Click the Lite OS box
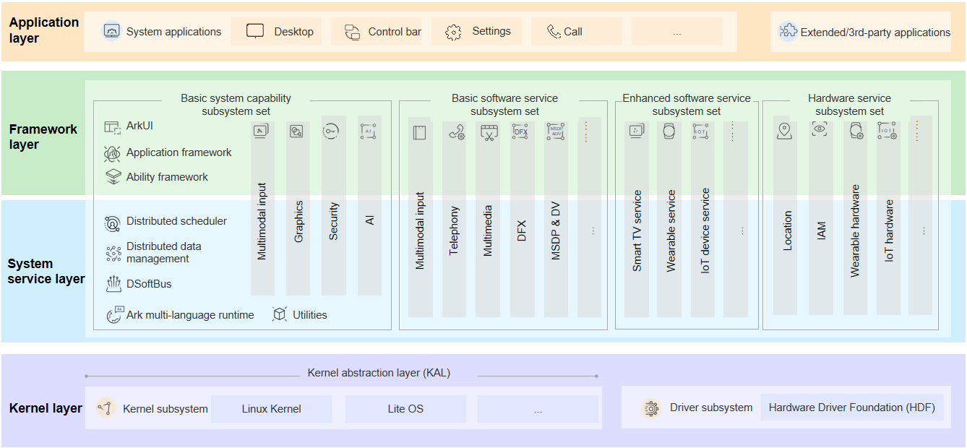Viewport: 967px width, 448px height. coord(405,409)
